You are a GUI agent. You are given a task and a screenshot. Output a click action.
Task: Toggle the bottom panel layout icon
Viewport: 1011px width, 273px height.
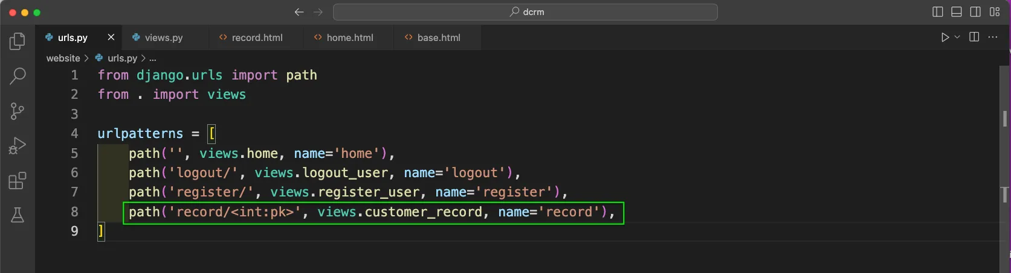coord(957,12)
